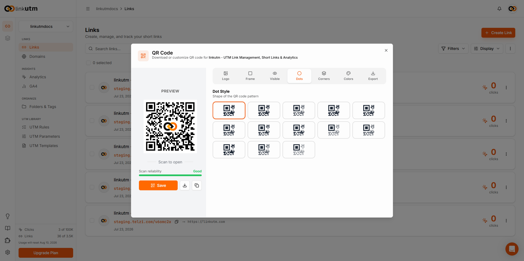524x261 pixels.
Task: Check the third link row checkbox
Action: (x=92, y=154)
